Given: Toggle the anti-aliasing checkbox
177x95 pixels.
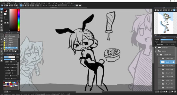Looking at the screenshot, I should [43, 5].
